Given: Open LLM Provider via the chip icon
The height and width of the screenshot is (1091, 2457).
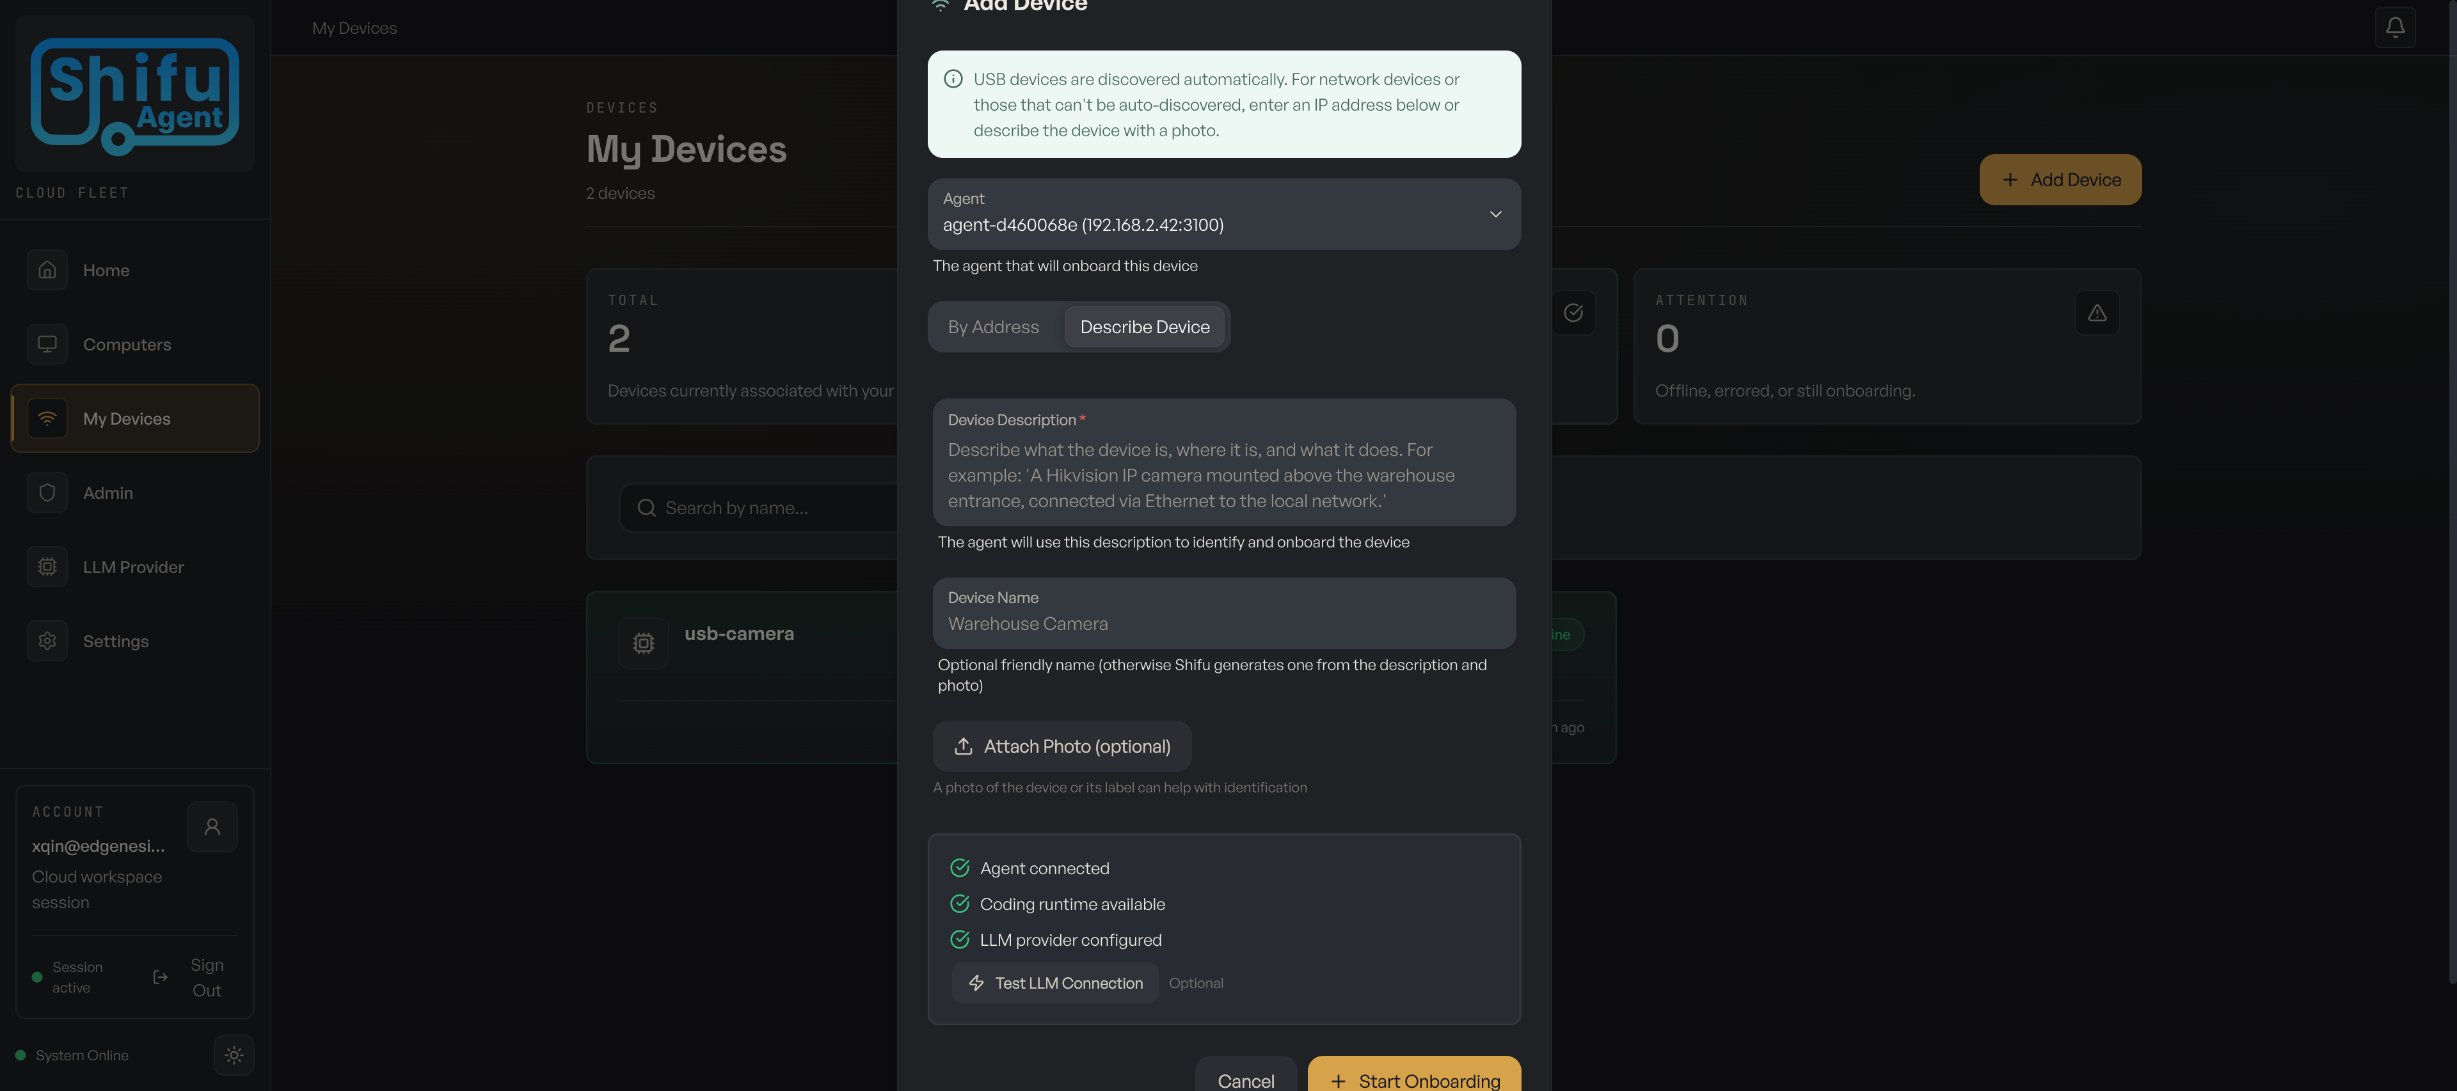Looking at the screenshot, I should coord(47,567).
